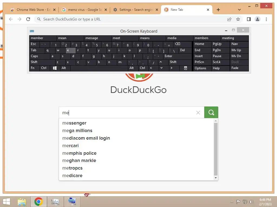The height and width of the screenshot is (207, 277).
Task: Choose 'medicare' suggestion
Action: pyautogui.click(x=136, y=176)
